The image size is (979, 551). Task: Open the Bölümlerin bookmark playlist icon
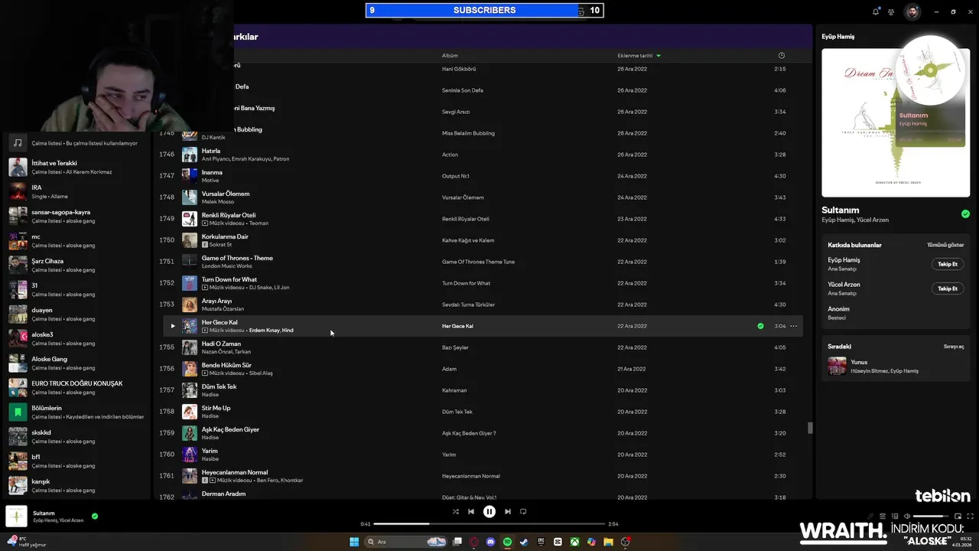tap(18, 412)
